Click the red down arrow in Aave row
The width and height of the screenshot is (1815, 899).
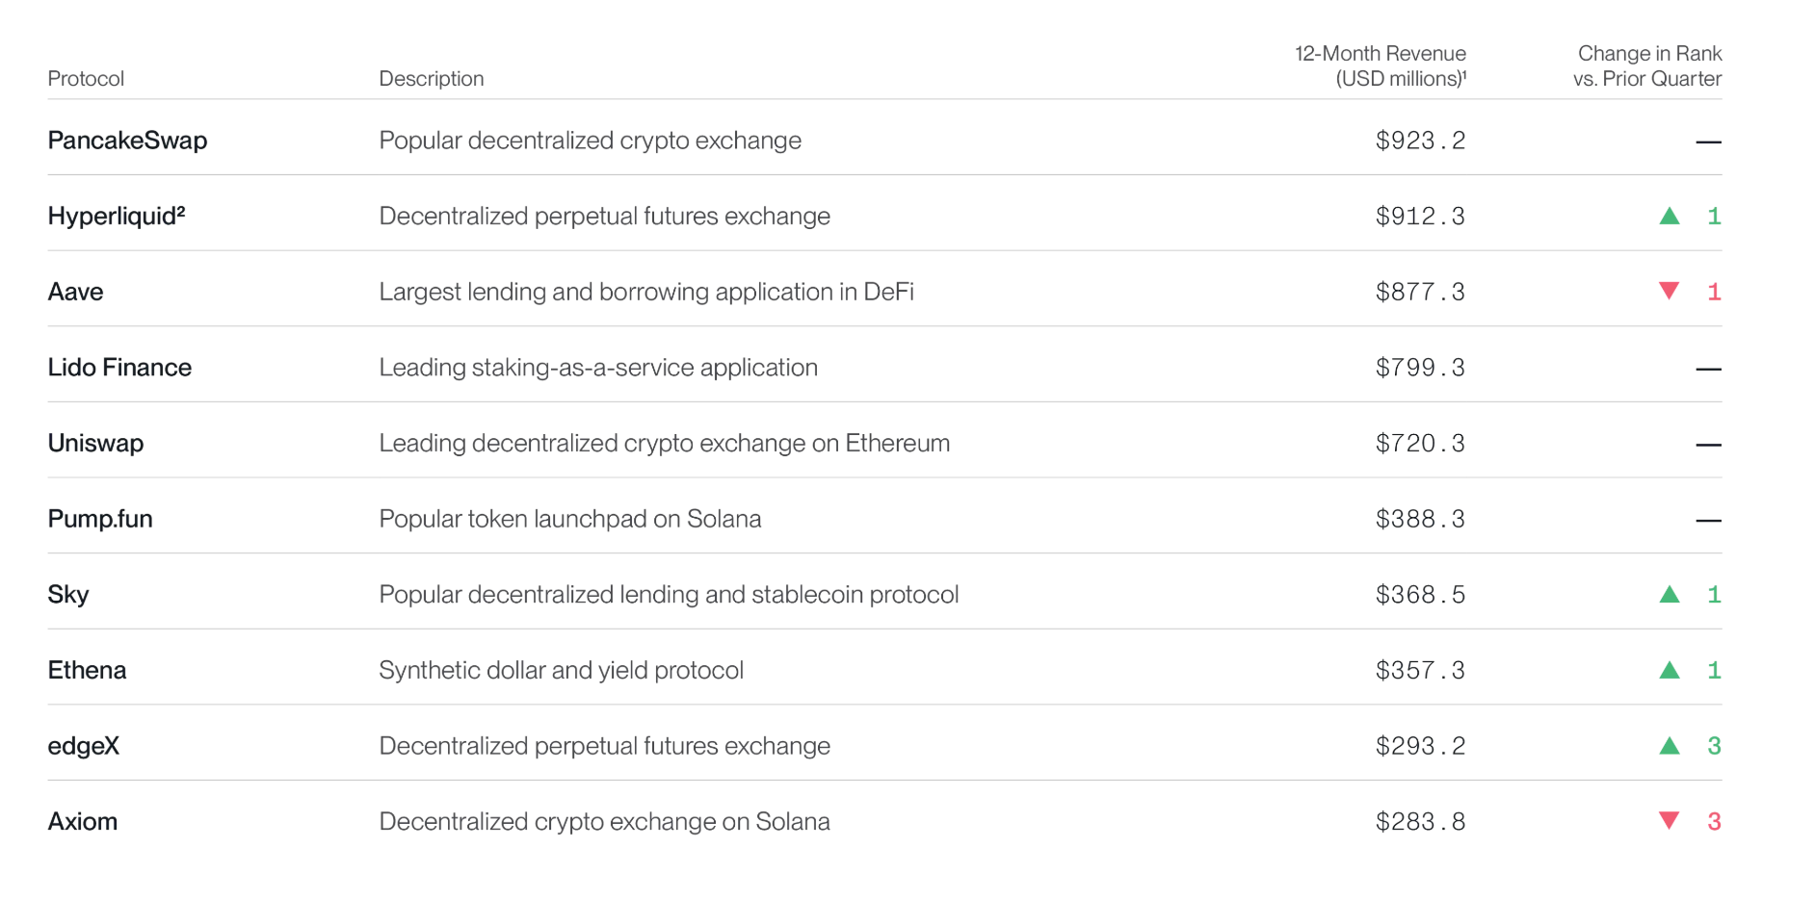[1670, 291]
